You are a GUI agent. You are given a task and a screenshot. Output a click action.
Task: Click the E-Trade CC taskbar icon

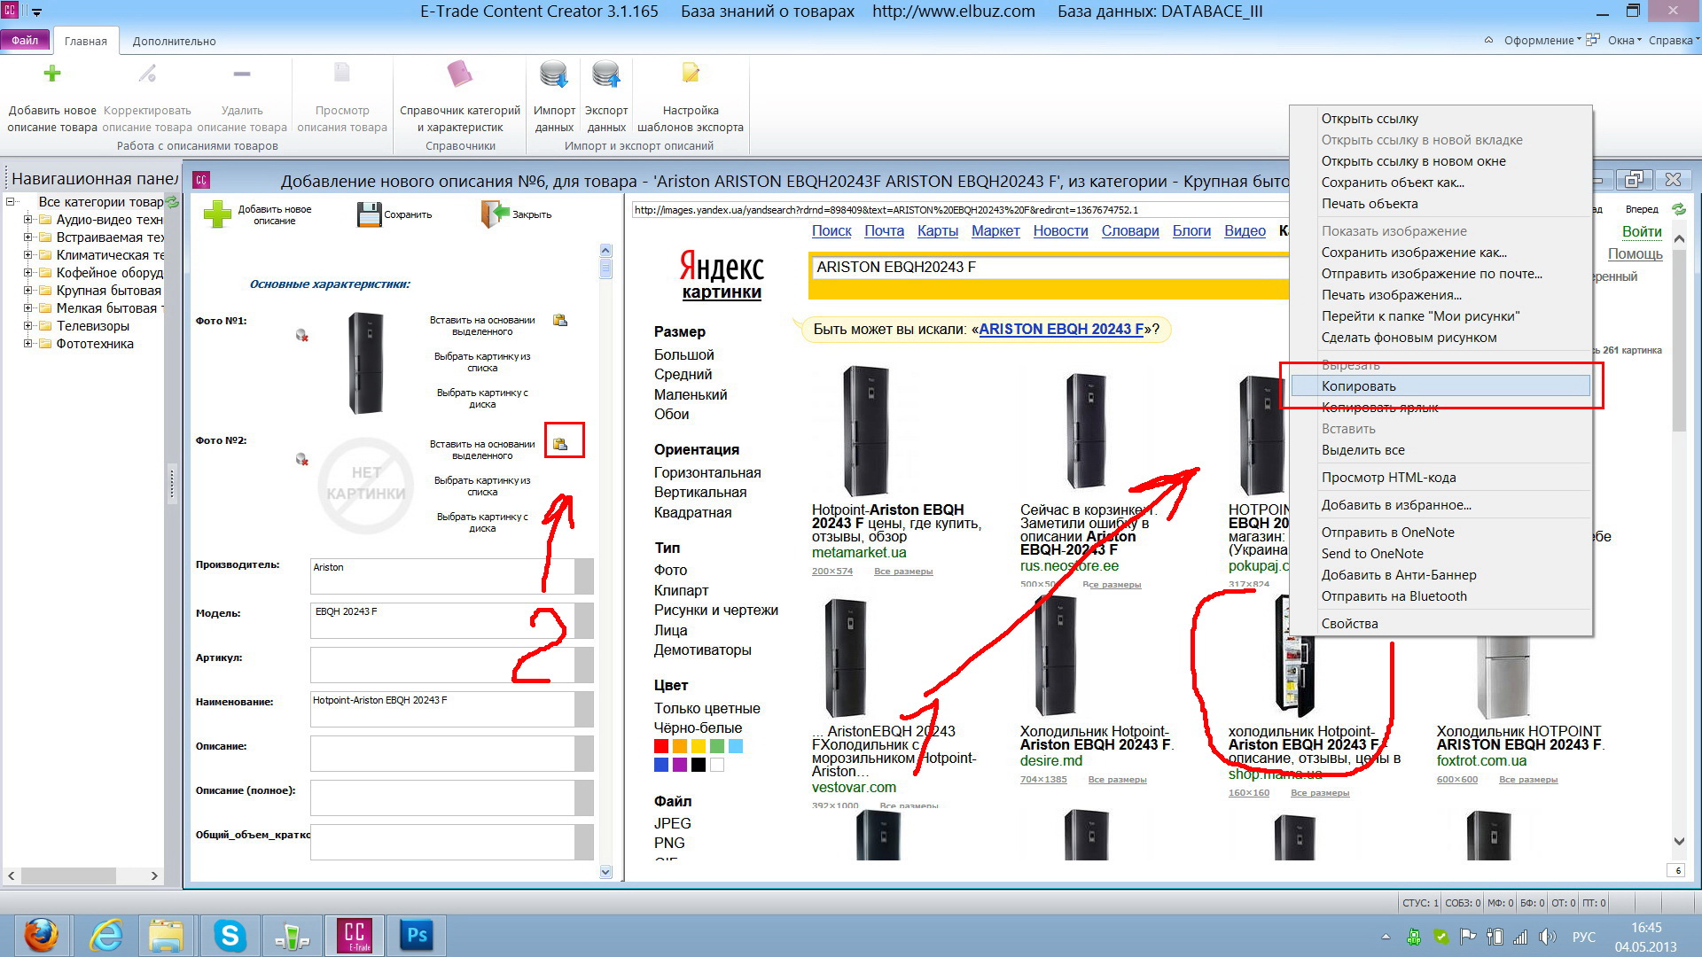pyautogui.click(x=355, y=935)
